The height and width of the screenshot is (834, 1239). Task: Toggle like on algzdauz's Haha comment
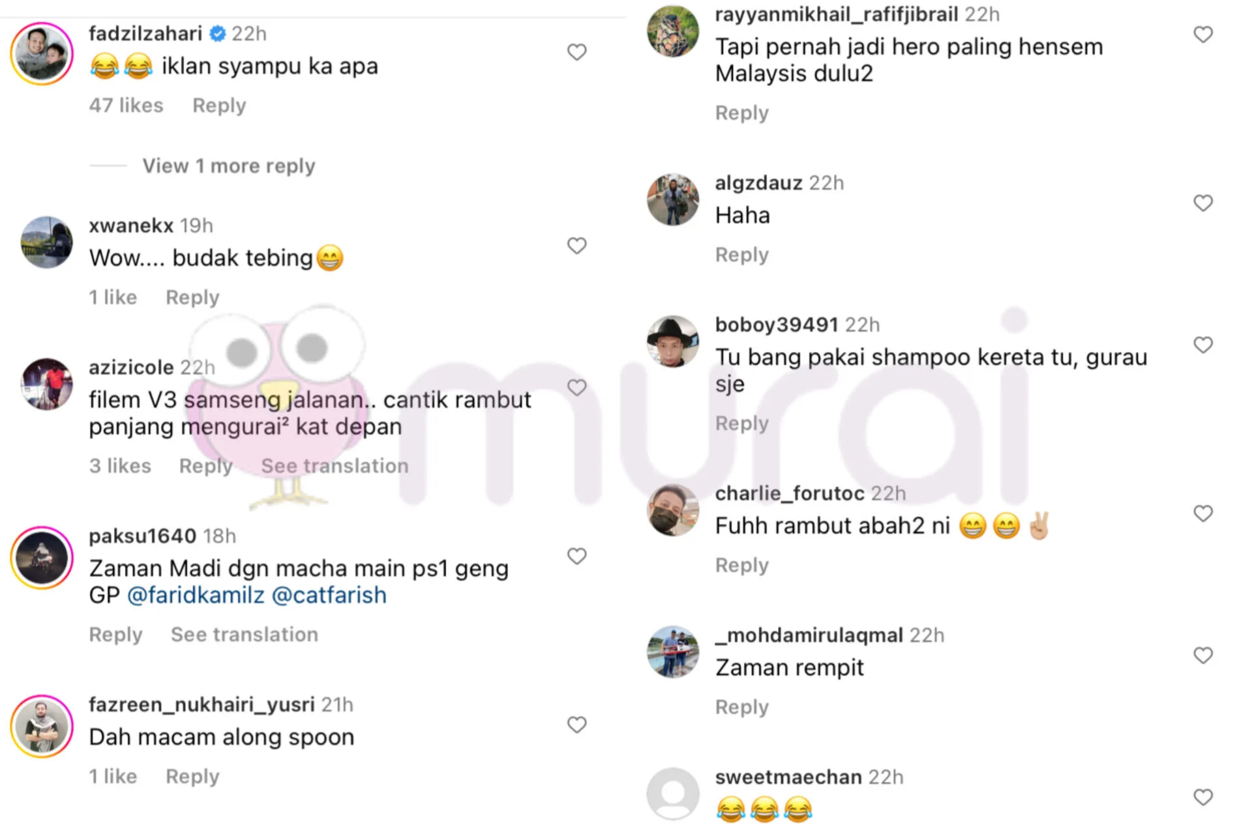(x=1203, y=203)
